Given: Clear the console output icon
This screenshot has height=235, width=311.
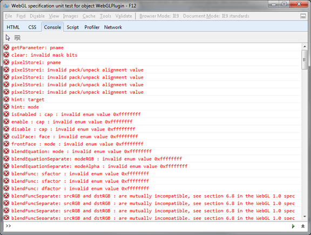Looking at the screenshot, I should pos(17,38).
